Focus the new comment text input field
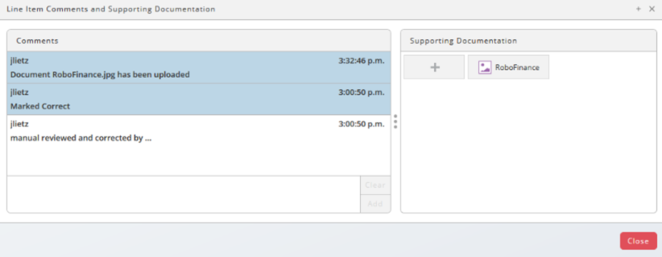662x257 pixels. [184, 194]
